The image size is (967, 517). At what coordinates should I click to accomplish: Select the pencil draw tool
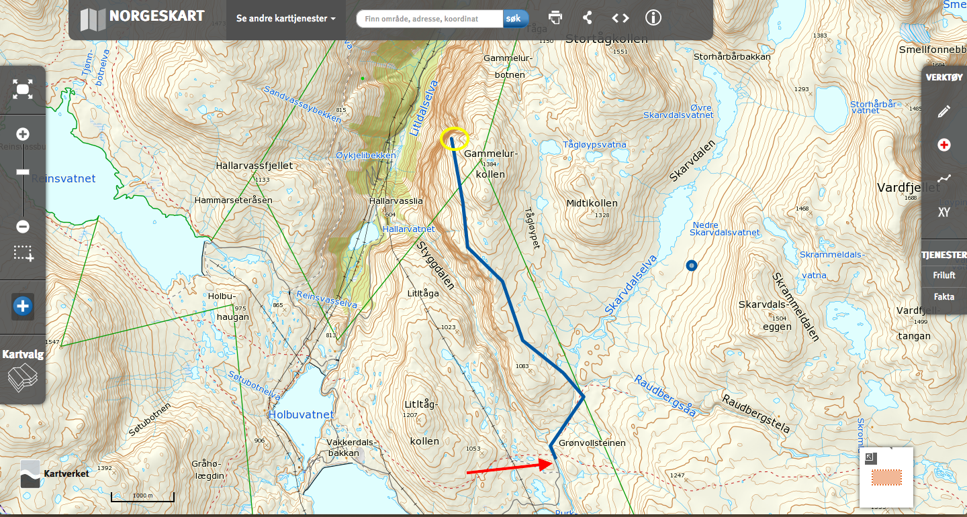(944, 111)
